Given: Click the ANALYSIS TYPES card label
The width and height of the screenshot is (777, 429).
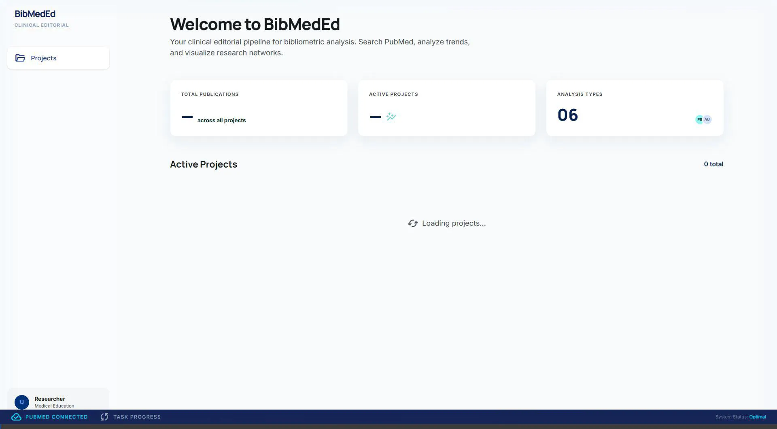Looking at the screenshot, I should [x=580, y=94].
